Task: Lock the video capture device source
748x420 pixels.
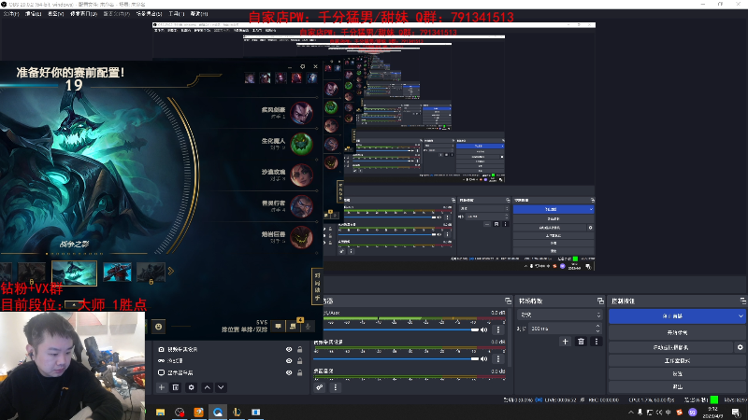Action: coord(299,349)
